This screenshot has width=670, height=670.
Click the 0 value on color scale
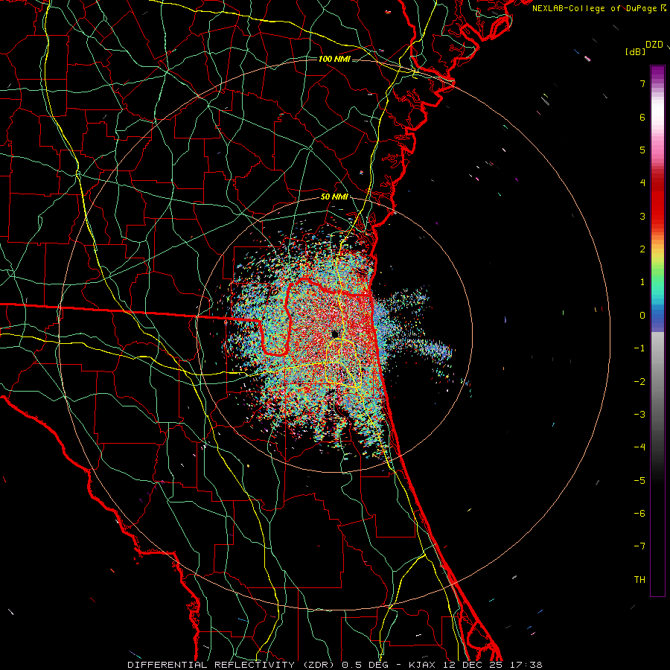[642, 316]
